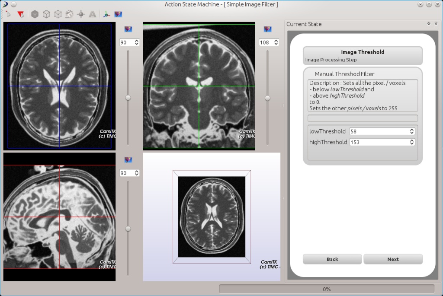Image resolution: width=443 pixels, height=296 pixels.
Task: Take screenshot using main toolbar balloon icon
Action: (x=118, y=14)
